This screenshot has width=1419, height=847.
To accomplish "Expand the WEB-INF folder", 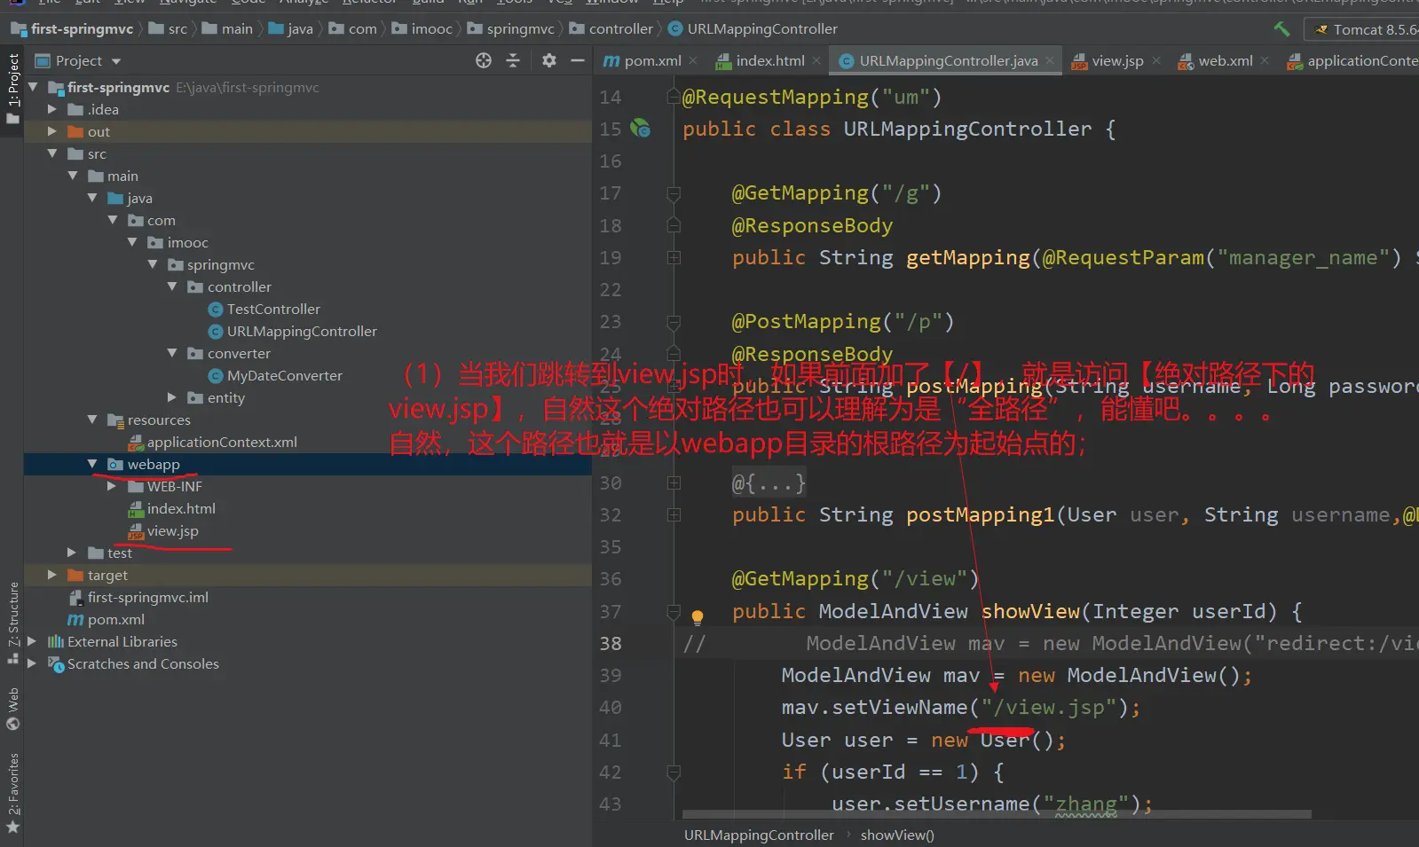I will [x=112, y=486].
